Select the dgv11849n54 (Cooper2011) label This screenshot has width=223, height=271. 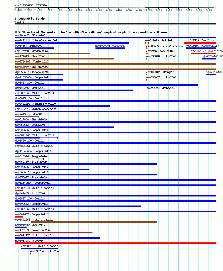point(33,183)
